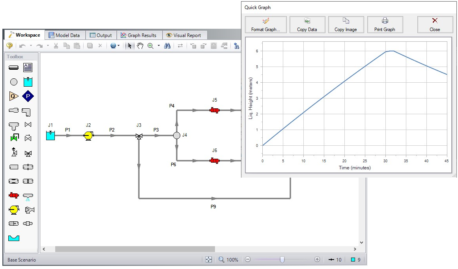Expand the globe icon dropdown

(x=119, y=46)
